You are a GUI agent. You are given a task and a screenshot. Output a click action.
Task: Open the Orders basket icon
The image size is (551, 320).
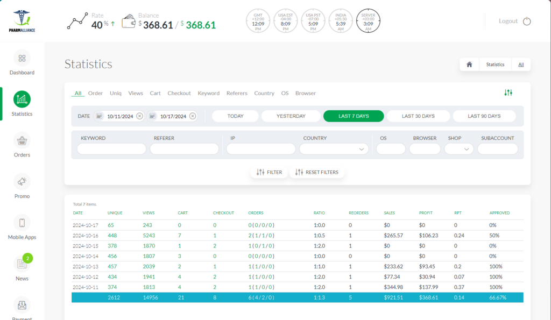(x=22, y=140)
